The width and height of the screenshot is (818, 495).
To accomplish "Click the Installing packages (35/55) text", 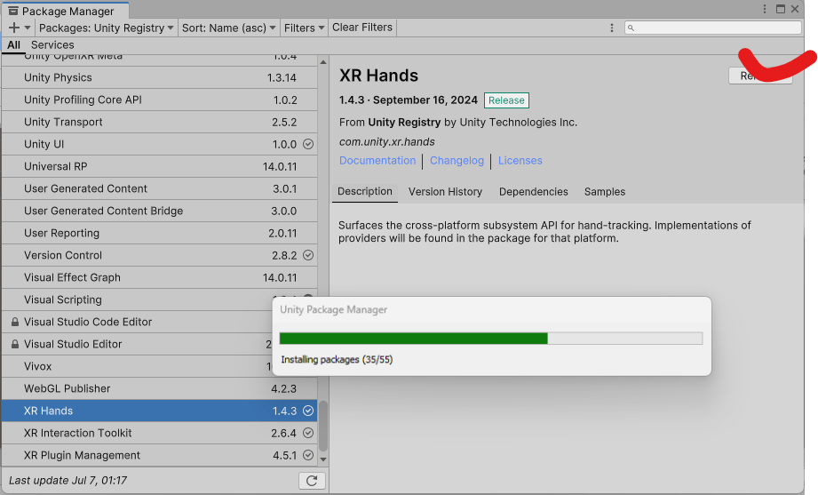I will tap(337, 359).
